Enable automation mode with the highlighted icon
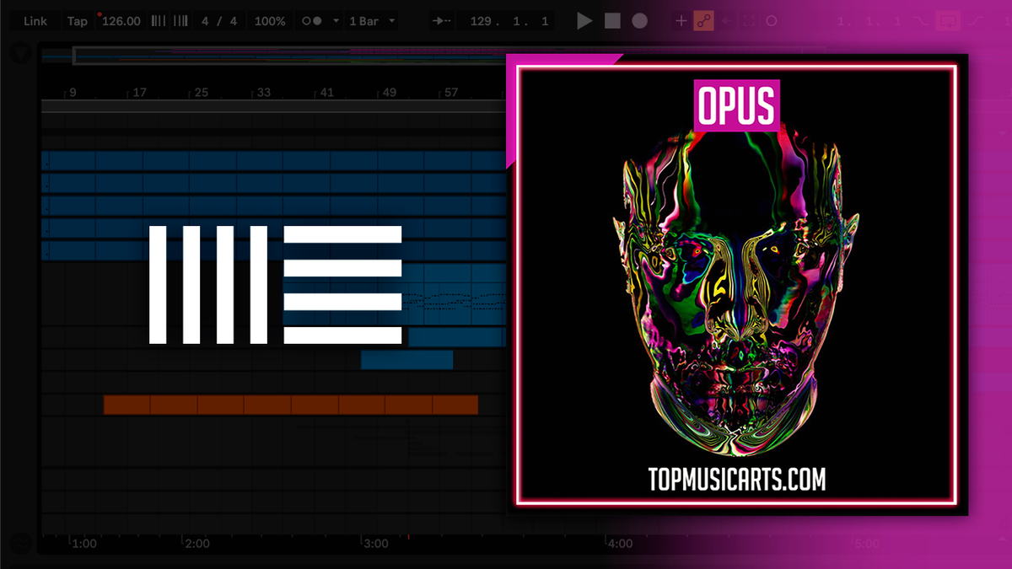This screenshot has width=1012, height=569. pos(703,20)
